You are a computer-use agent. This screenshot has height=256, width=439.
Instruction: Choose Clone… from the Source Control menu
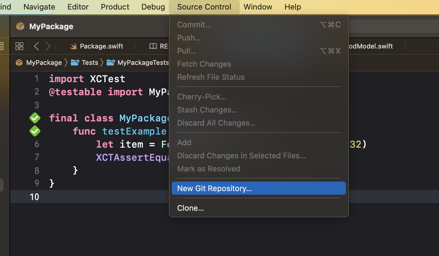259,208
